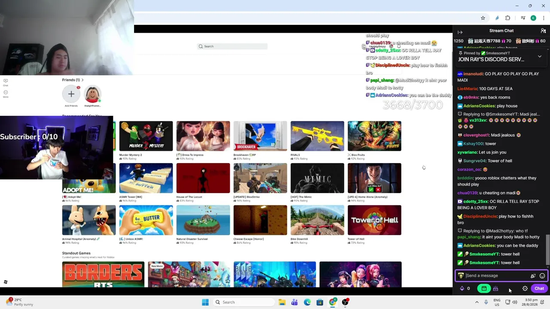
Task: Click username imanoludi in chat
Action: pyautogui.click(x=473, y=74)
